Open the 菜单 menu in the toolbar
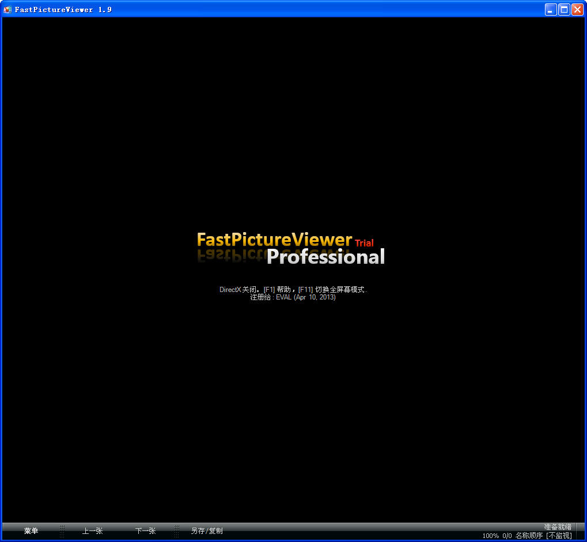This screenshot has width=587, height=542. click(x=31, y=531)
